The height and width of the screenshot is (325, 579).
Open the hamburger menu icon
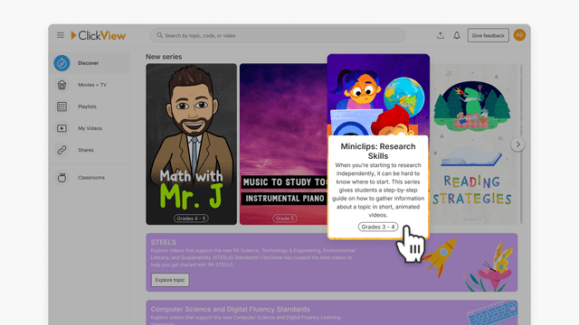coord(61,35)
